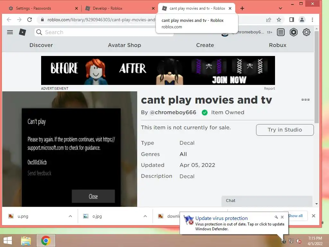
Task: Click the Chrome taskbar icon
Action: (x=46, y=241)
